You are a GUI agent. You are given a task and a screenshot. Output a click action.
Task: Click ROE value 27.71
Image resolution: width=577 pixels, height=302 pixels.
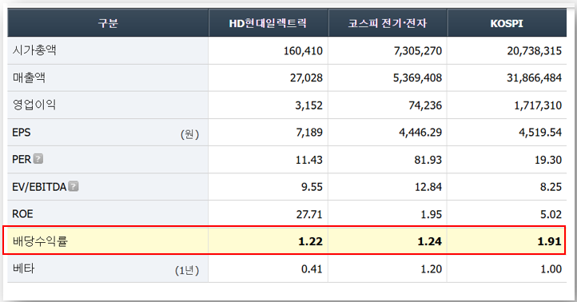coord(309,214)
